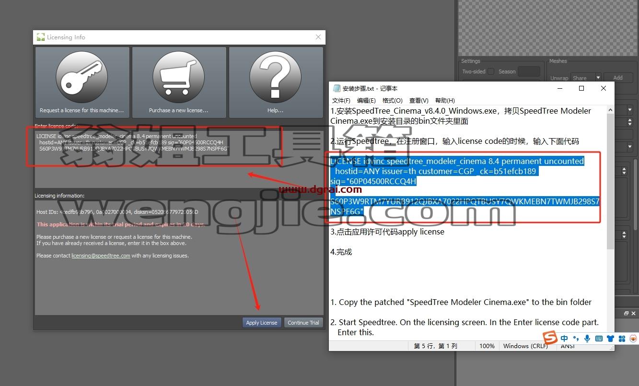The width and height of the screenshot is (639, 386).
Task: Click the Season value field in Settings
Action: (529, 71)
